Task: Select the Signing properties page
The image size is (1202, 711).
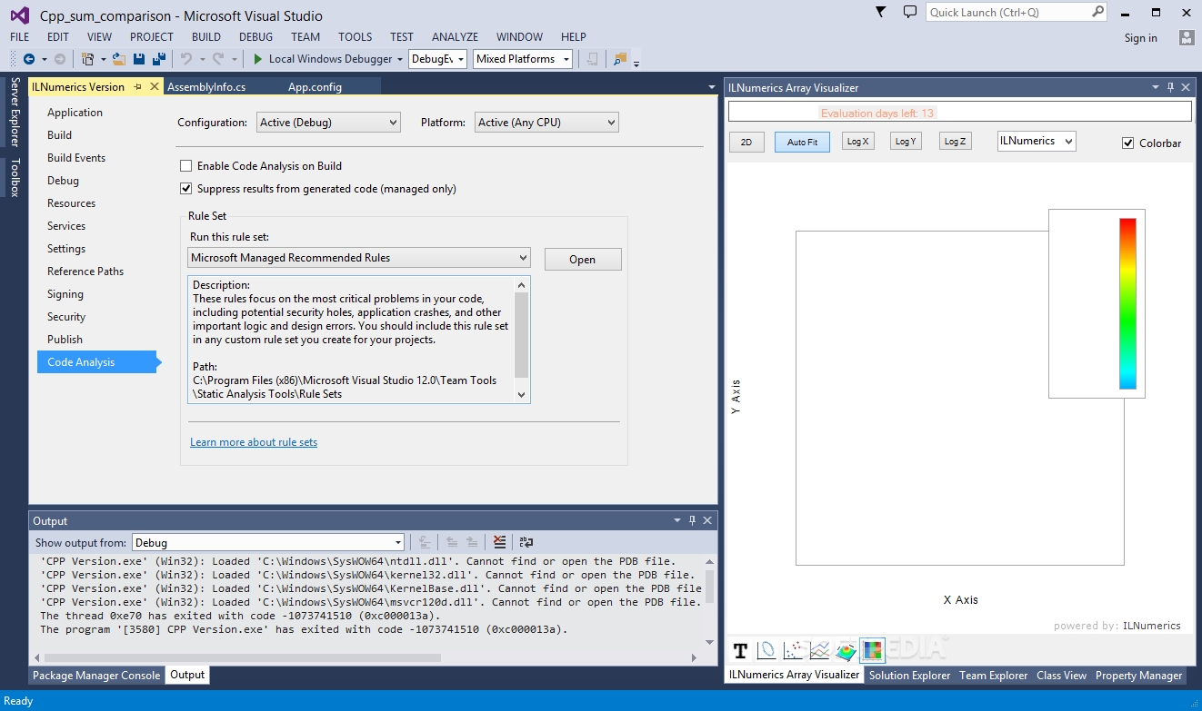Action: (65, 294)
